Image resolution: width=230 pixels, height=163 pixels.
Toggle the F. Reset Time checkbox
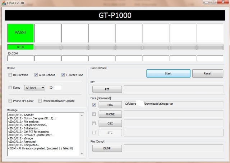(x=63, y=75)
